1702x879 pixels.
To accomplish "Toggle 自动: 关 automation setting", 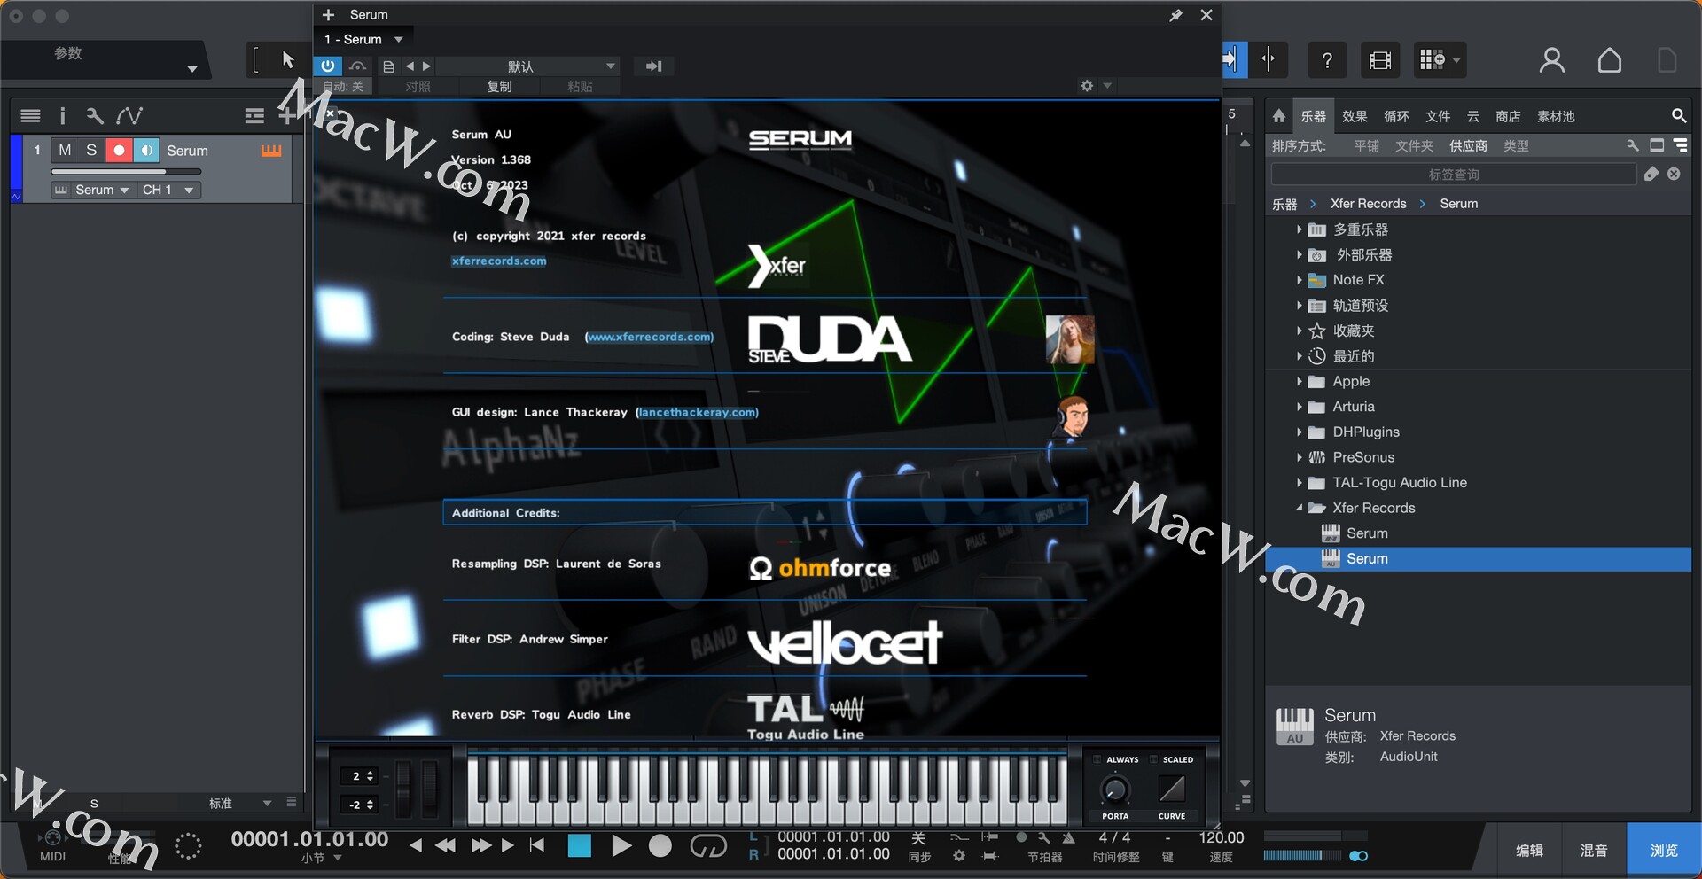I will point(343,86).
